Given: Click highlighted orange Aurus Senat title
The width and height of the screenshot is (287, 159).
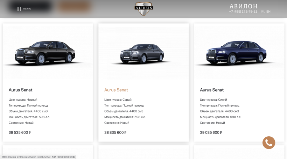Looking at the screenshot, I should (x=116, y=90).
